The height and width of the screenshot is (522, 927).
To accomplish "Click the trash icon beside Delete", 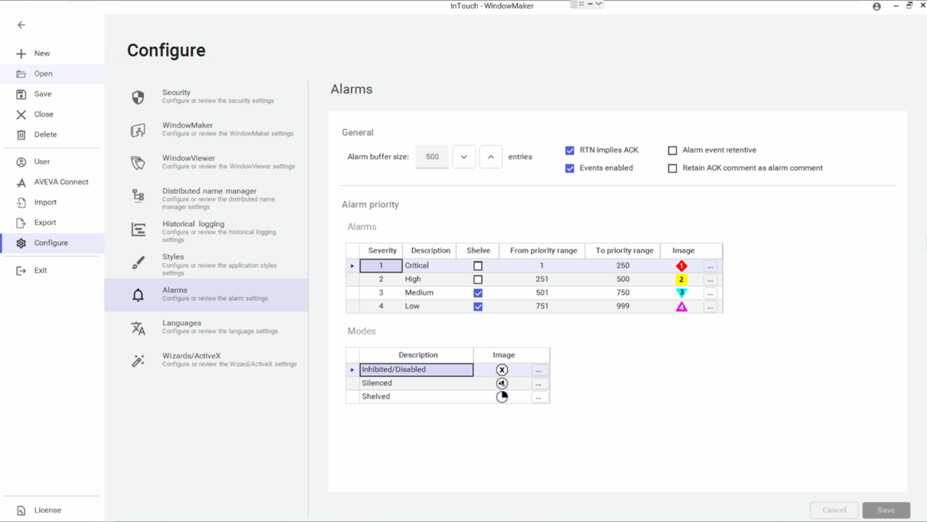I will [21, 135].
